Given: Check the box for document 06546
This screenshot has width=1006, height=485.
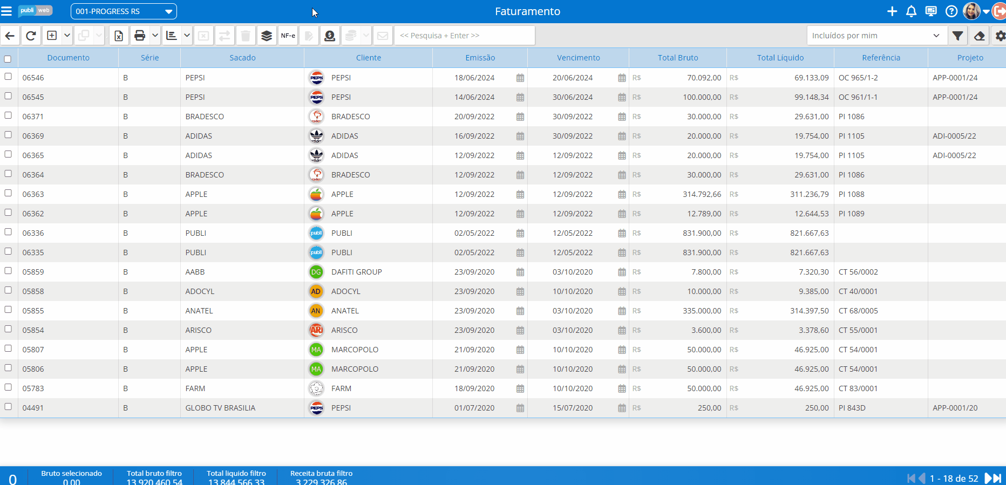Looking at the screenshot, I should pos(8,77).
